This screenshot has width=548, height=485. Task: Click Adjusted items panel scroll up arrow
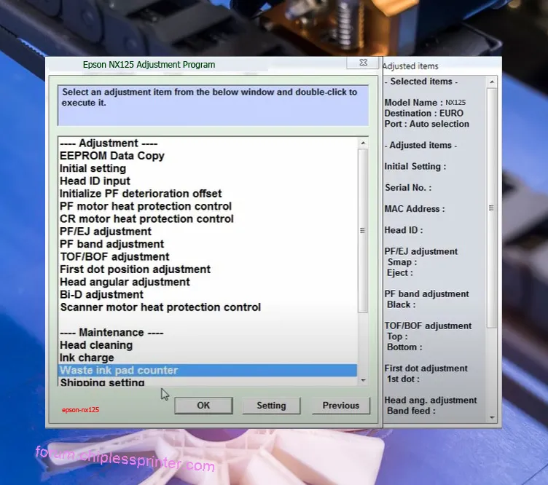point(492,82)
